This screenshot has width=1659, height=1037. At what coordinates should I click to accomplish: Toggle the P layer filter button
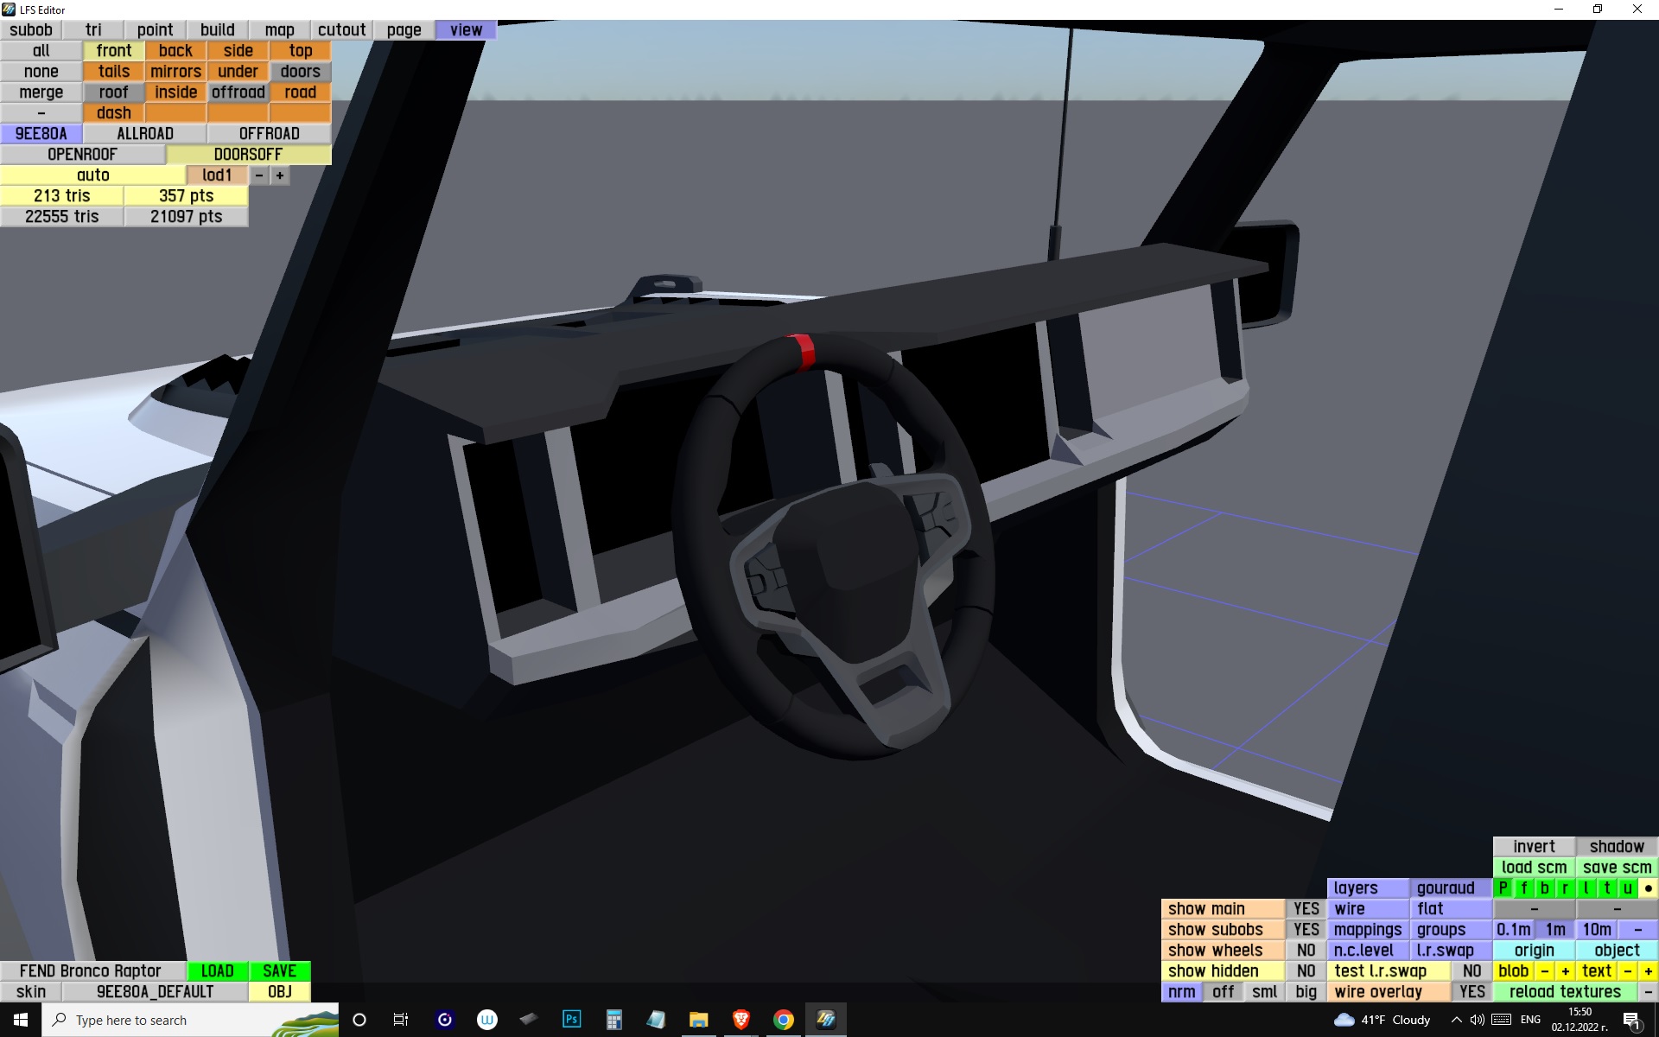tap(1503, 888)
